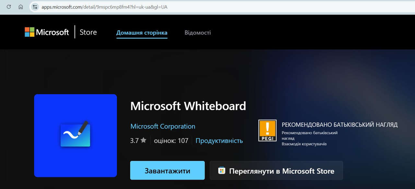
Task: Reload the page with the refresh icon
Action: coord(9,7)
